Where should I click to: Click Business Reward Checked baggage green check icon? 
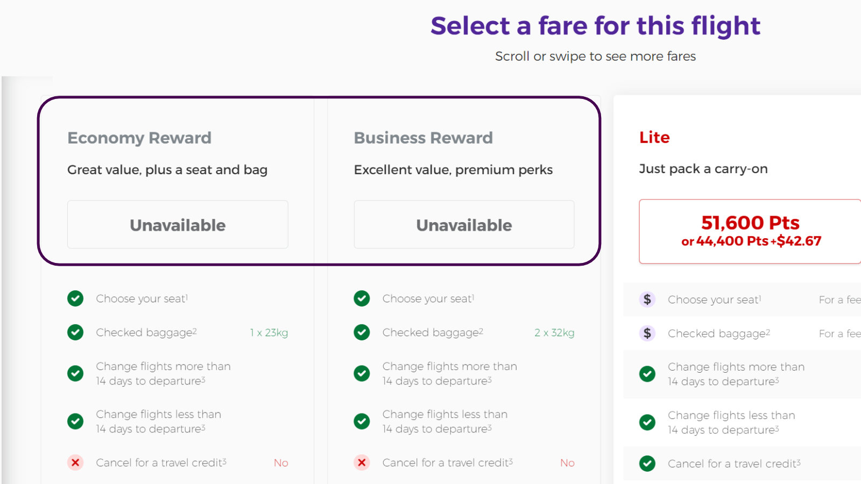coord(362,332)
